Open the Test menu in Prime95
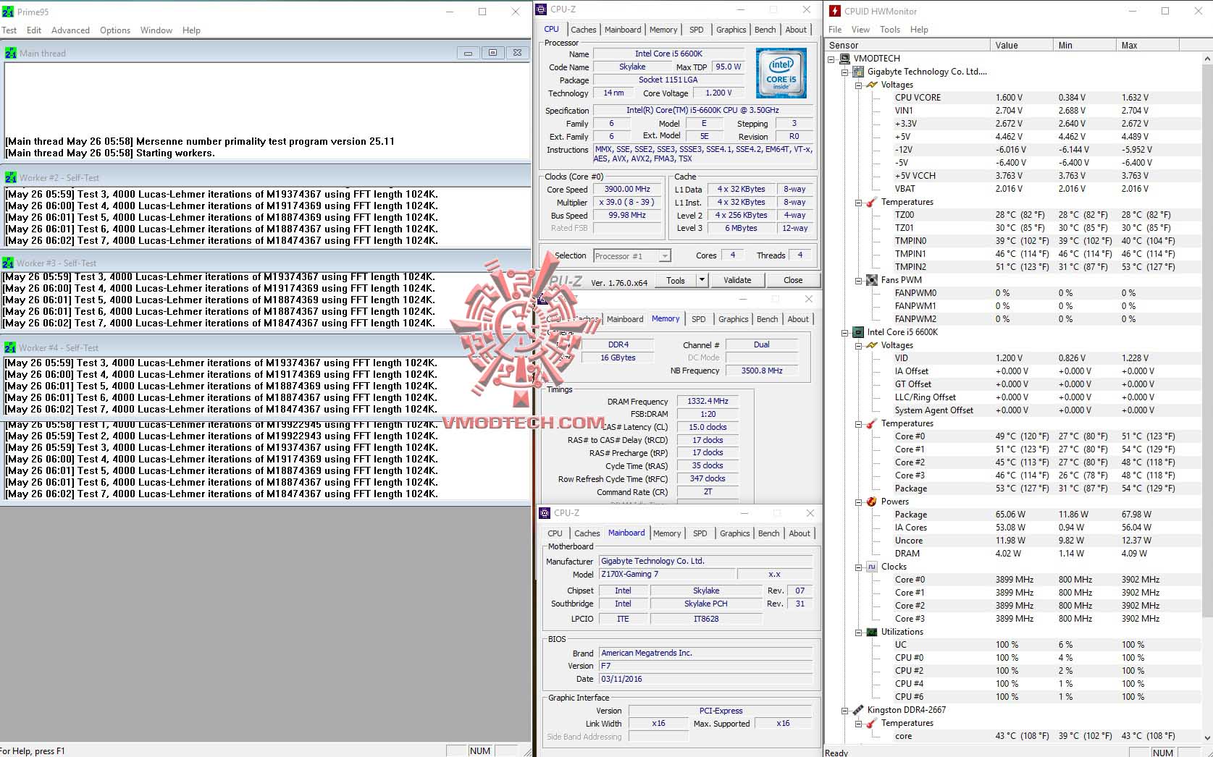This screenshot has height=757, width=1213. click(x=9, y=30)
